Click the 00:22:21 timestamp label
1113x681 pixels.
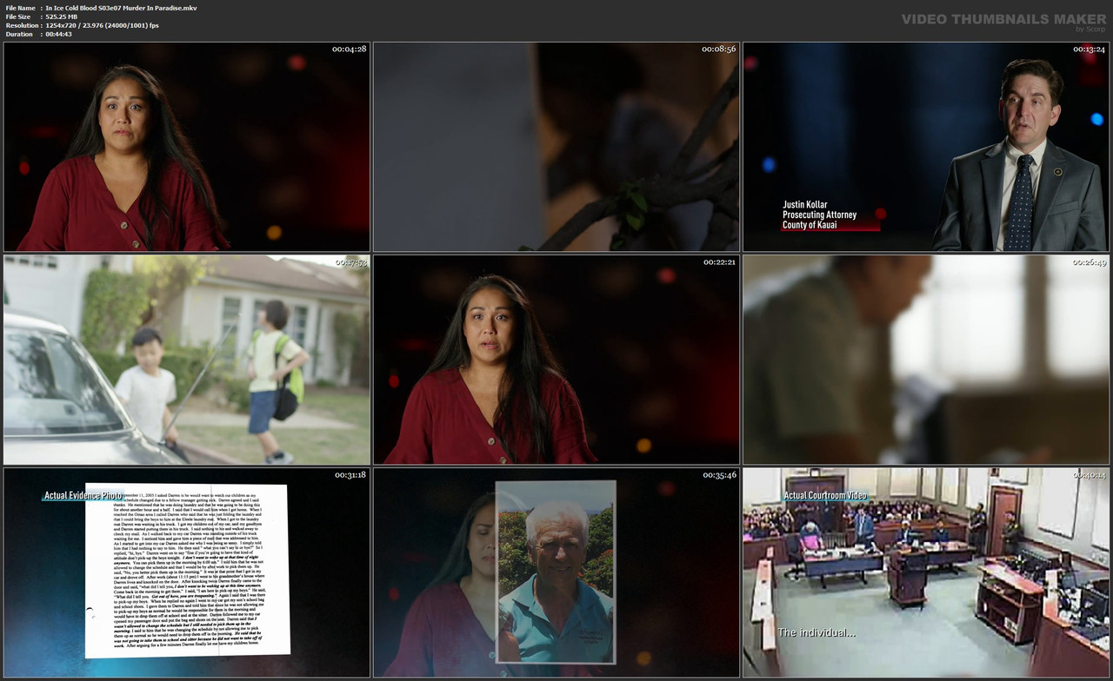click(719, 262)
